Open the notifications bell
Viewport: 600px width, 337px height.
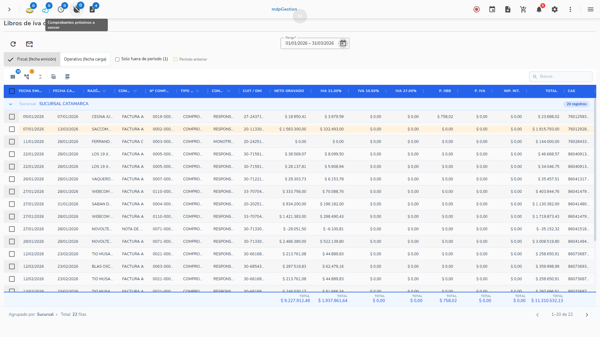pos(539,9)
